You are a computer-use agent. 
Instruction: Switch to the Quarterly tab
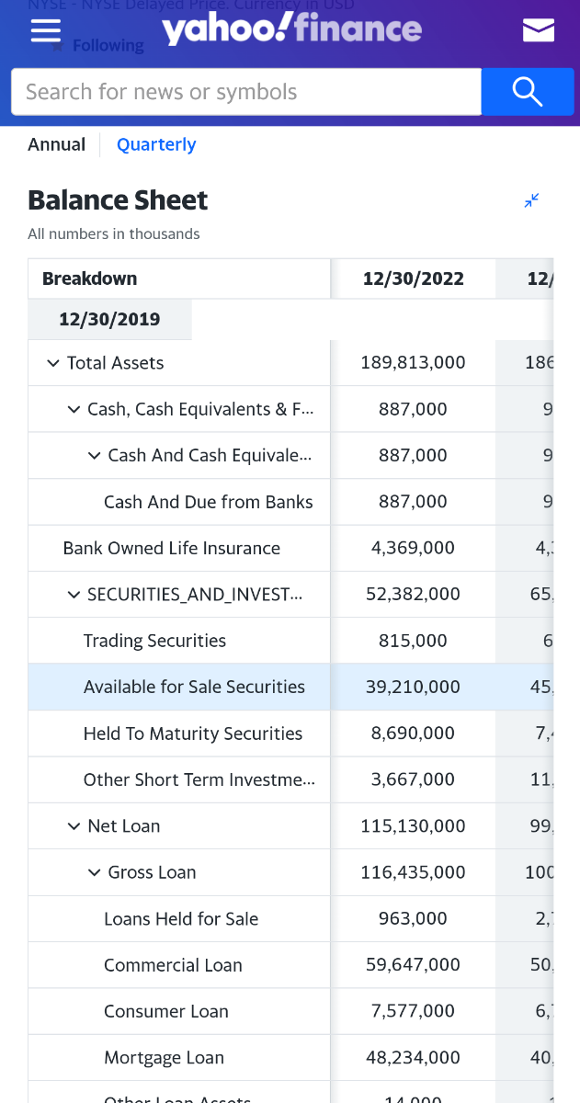tap(156, 144)
